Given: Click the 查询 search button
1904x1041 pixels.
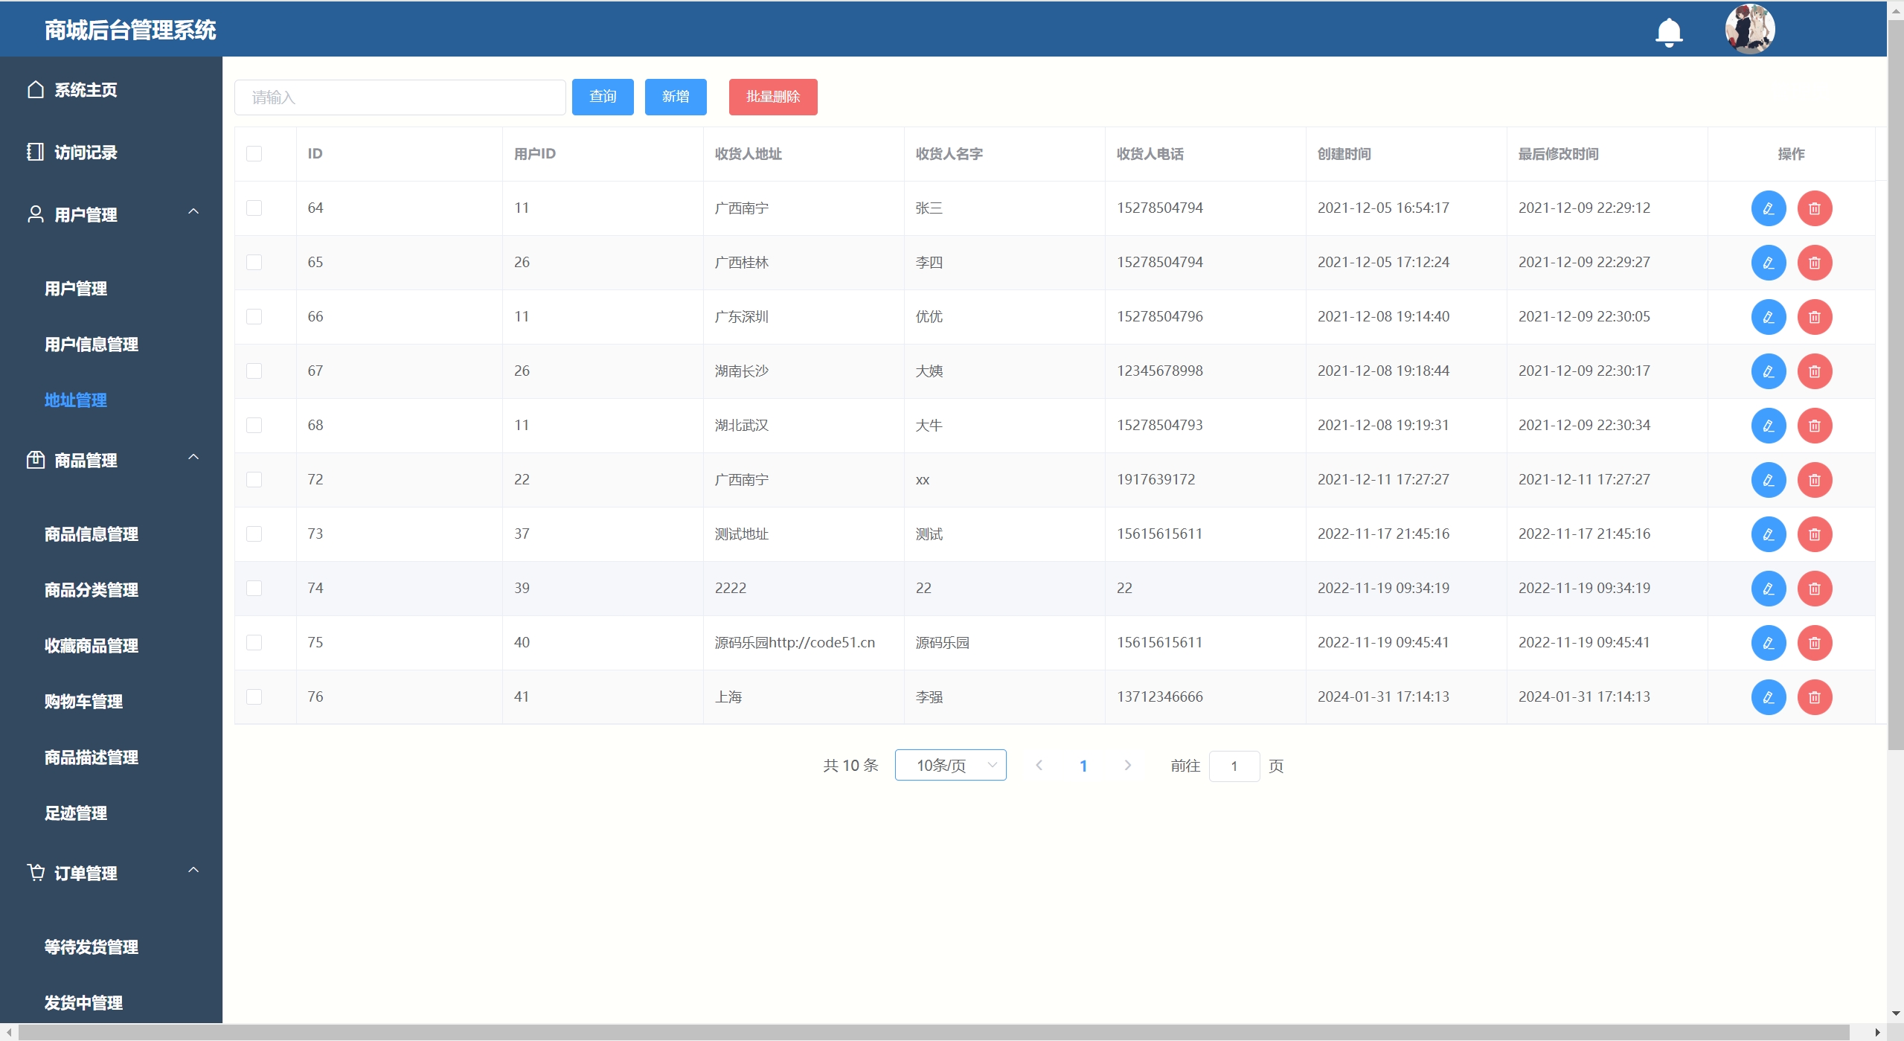Looking at the screenshot, I should click(602, 97).
